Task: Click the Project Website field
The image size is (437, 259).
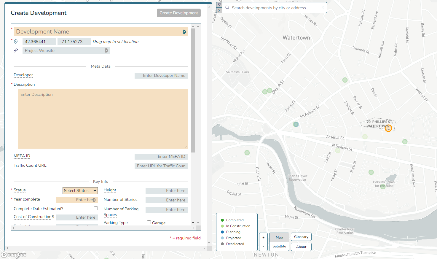Action: pyautogui.click(x=66, y=50)
